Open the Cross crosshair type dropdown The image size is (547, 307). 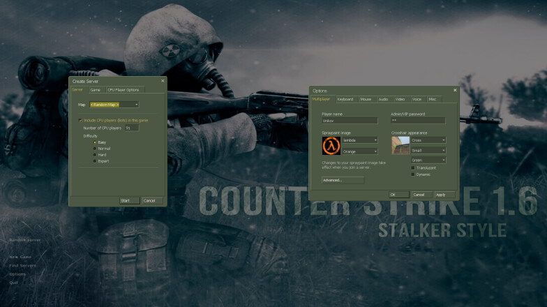428,140
